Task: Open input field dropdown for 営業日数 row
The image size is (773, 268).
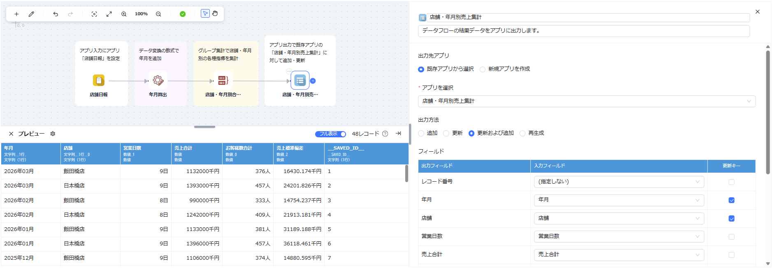Action: coord(619,236)
